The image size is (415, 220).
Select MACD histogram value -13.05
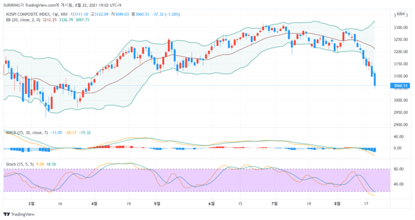[56, 133]
